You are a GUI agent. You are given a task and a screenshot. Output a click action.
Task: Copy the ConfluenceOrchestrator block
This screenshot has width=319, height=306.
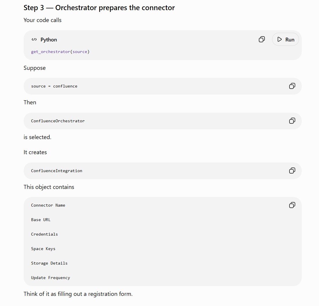tap(292, 121)
